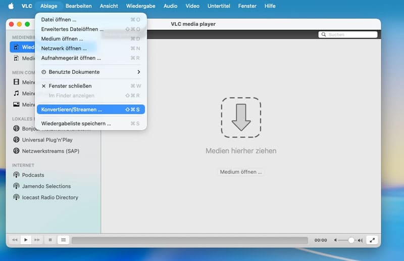Click the Stop playback icon
The width and height of the screenshot is (404, 261).
pos(50,240)
